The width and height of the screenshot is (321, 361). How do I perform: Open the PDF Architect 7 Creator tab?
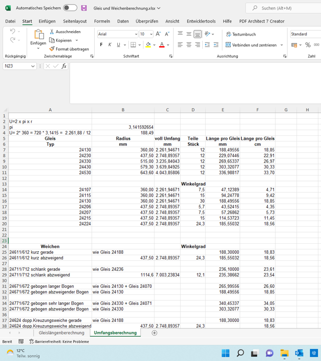pyautogui.click(x=262, y=21)
